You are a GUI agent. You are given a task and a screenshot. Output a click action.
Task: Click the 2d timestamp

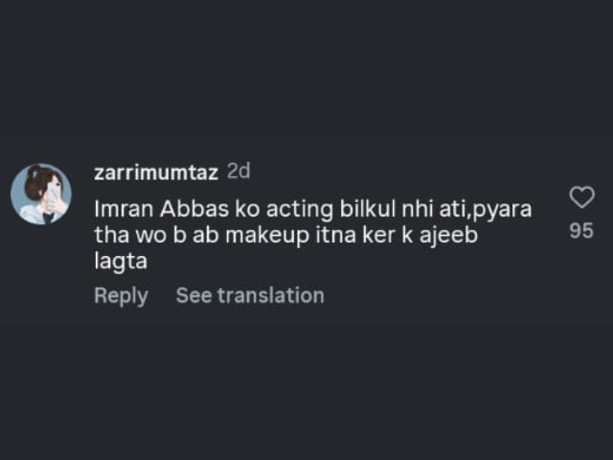[x=238, y=172]
